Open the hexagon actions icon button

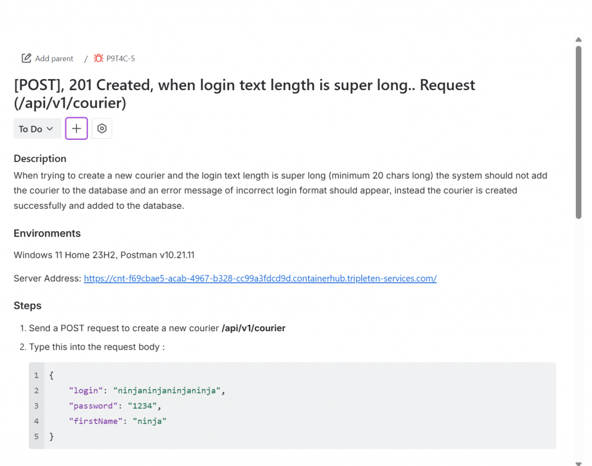[102, 129]
